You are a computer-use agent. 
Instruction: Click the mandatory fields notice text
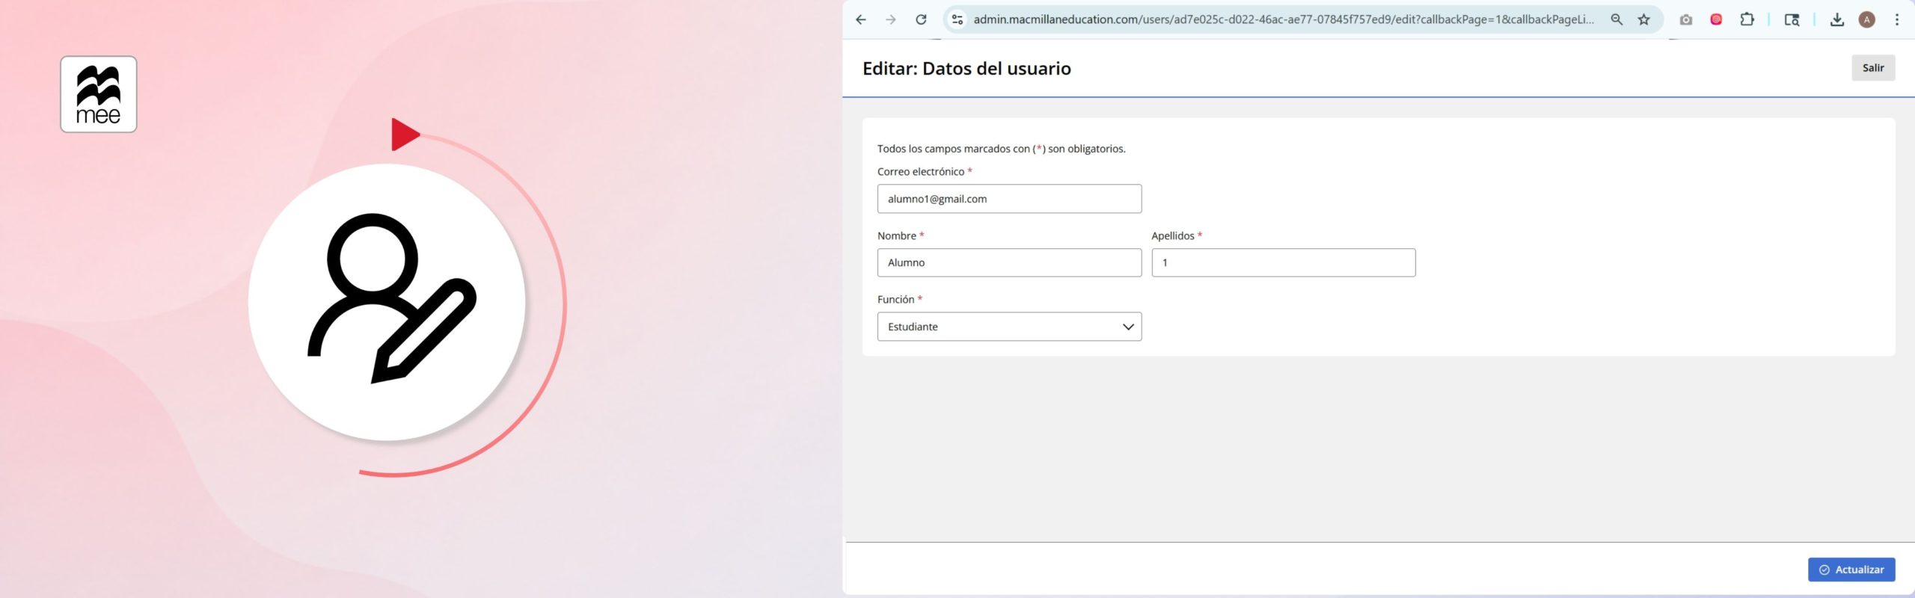1001,149
